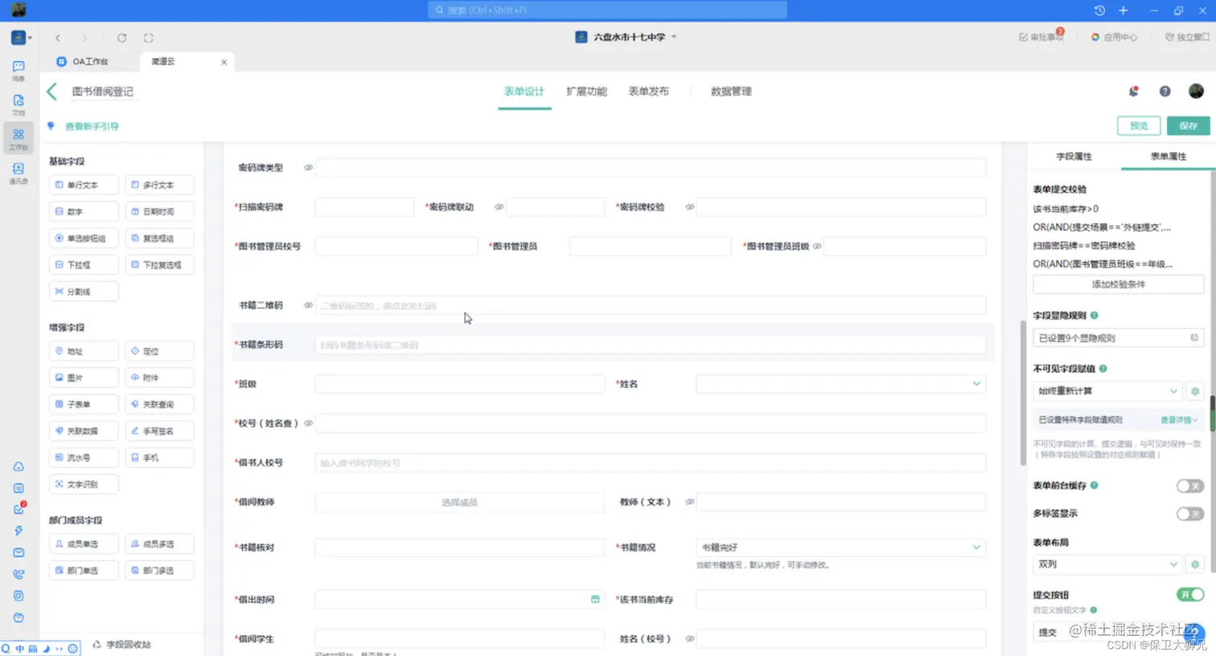Open the 工作台 sidebar item
This screenshot has height=656, width=1216.
[x=18, y=138]
